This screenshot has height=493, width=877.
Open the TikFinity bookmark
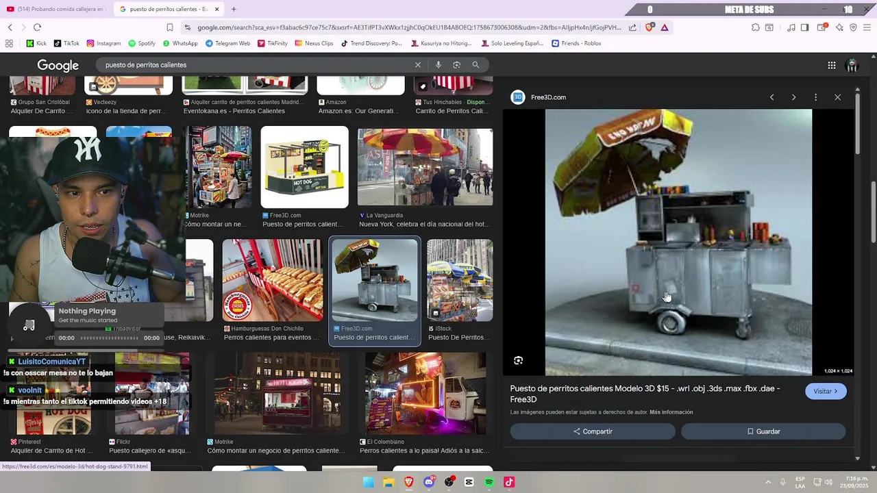click(273, 43)
